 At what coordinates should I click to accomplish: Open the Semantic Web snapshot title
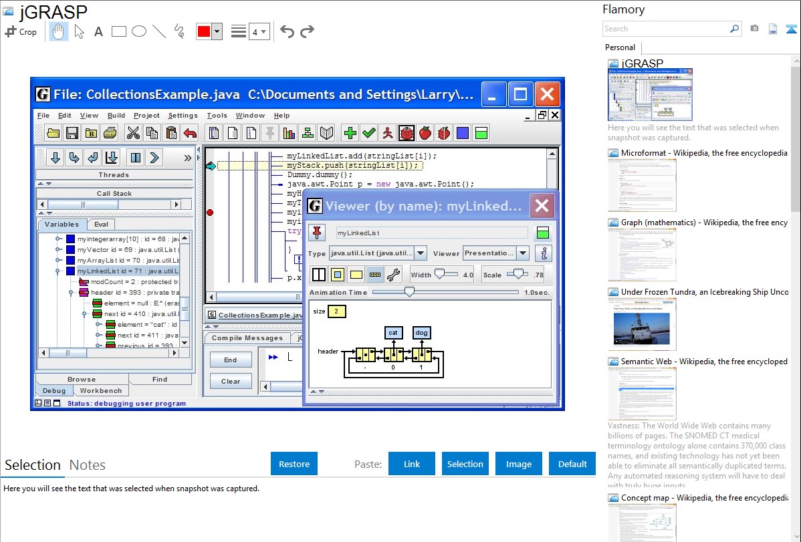coord(704,361)
